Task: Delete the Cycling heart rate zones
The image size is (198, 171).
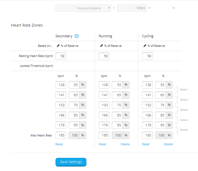Action: click(168, 144)
